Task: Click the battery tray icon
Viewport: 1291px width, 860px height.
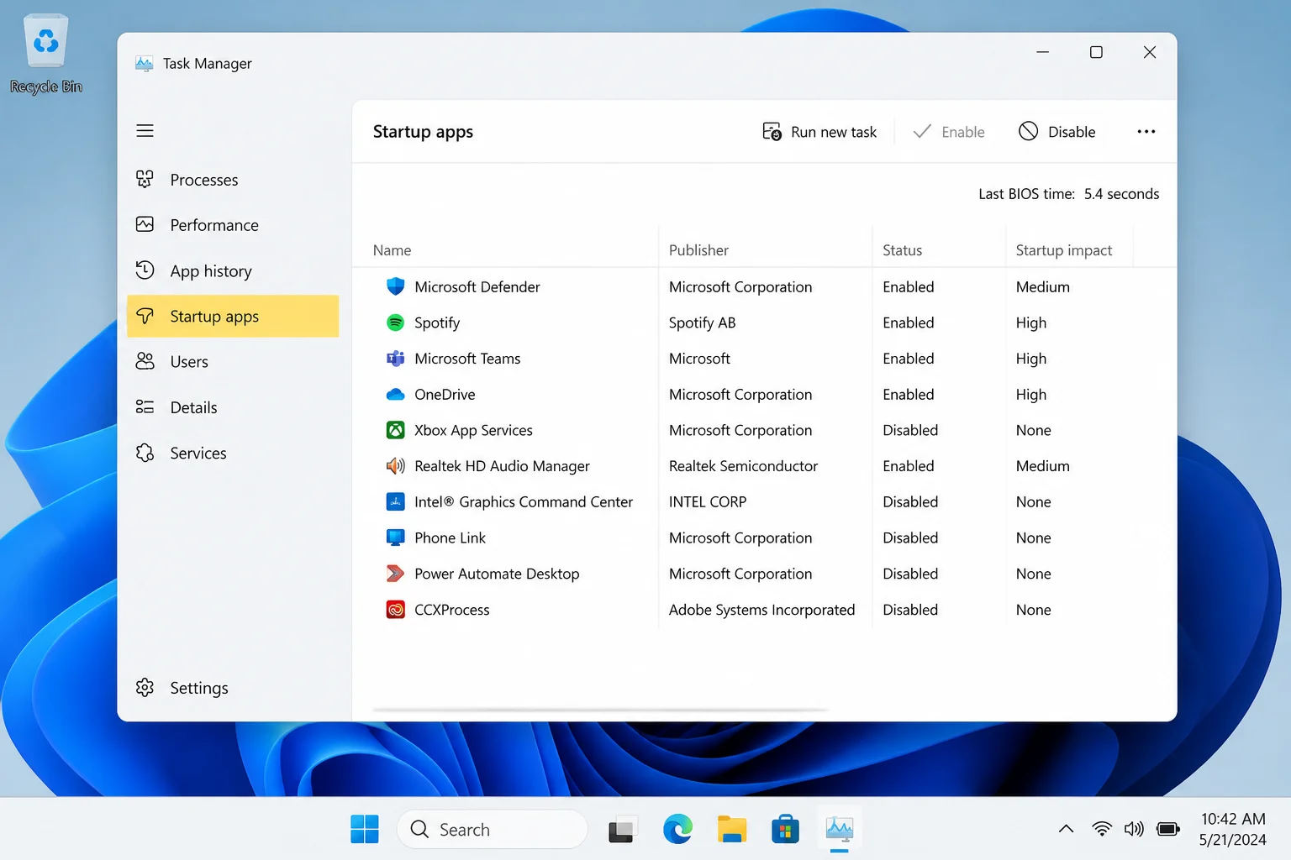Action: [1168, 830]
